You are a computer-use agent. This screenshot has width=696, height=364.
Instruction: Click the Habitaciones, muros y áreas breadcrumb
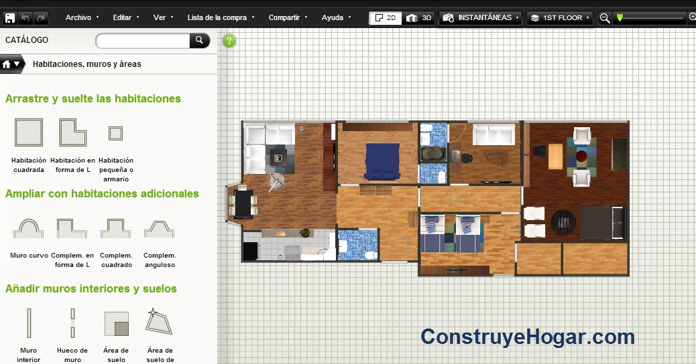point(87,64)
